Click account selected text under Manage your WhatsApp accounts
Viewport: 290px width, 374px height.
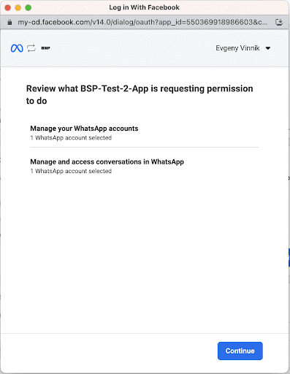[71, 138]
